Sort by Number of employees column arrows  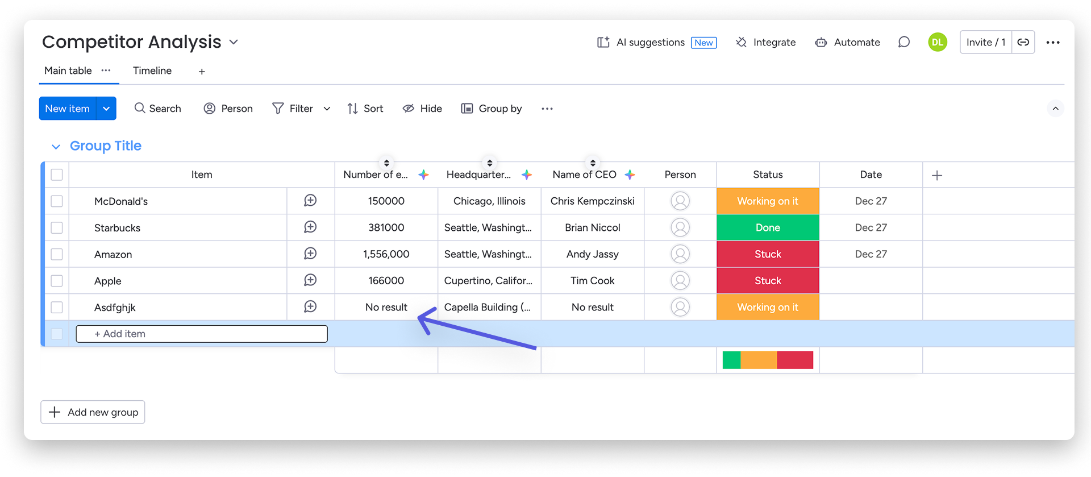(386, 163)
